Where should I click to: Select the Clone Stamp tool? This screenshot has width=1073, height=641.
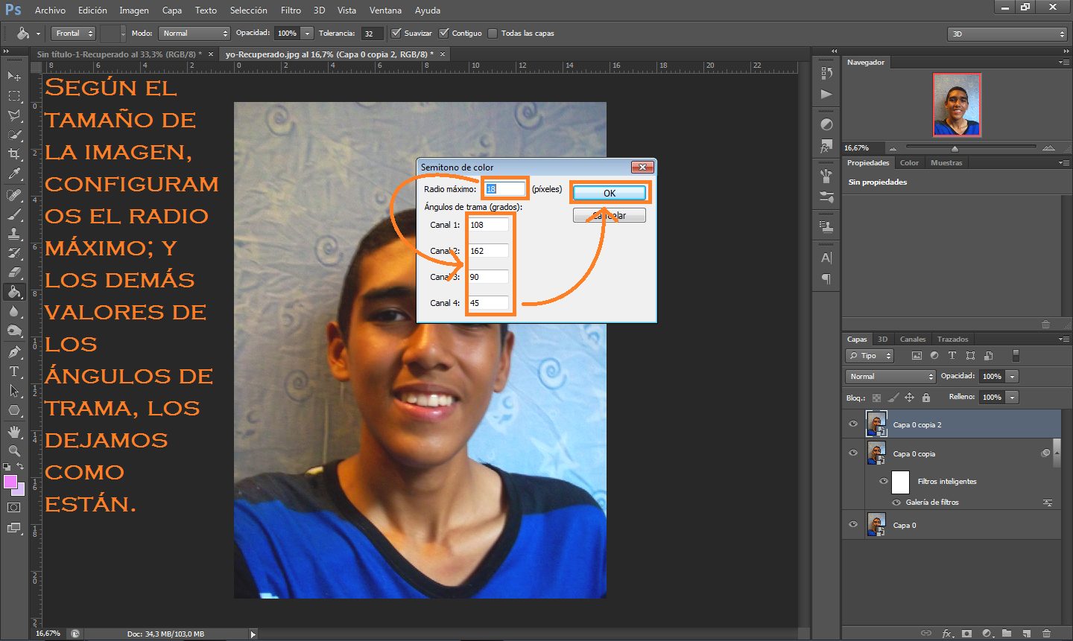click(14, 234)
